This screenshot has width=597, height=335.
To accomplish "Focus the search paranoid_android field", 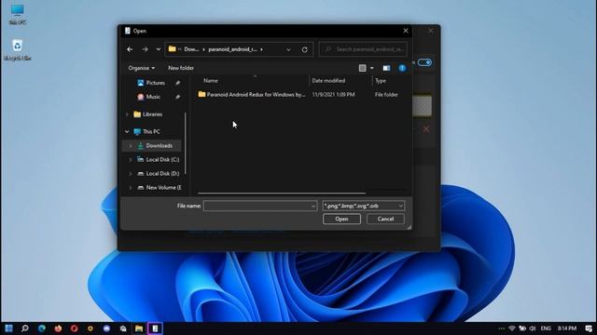I will (x=363, y=49).
